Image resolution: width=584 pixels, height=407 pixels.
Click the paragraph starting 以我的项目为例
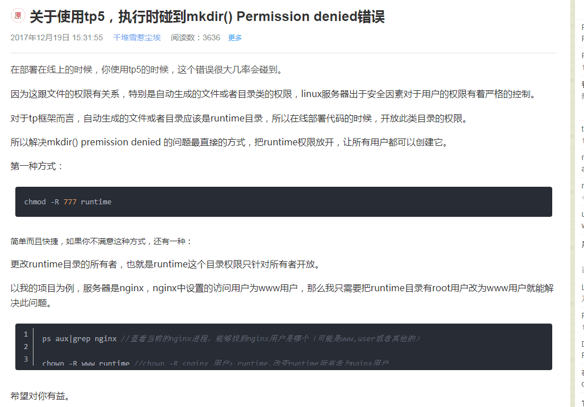click(x=282, y=295)
